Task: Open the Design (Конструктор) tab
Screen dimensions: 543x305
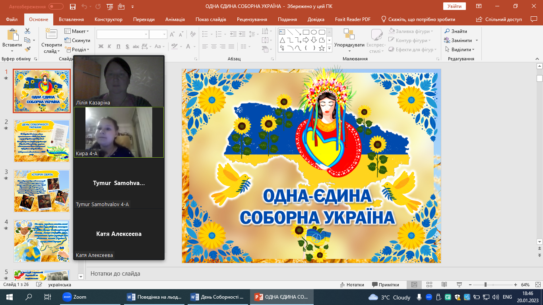Action: (x=109, y=19)
